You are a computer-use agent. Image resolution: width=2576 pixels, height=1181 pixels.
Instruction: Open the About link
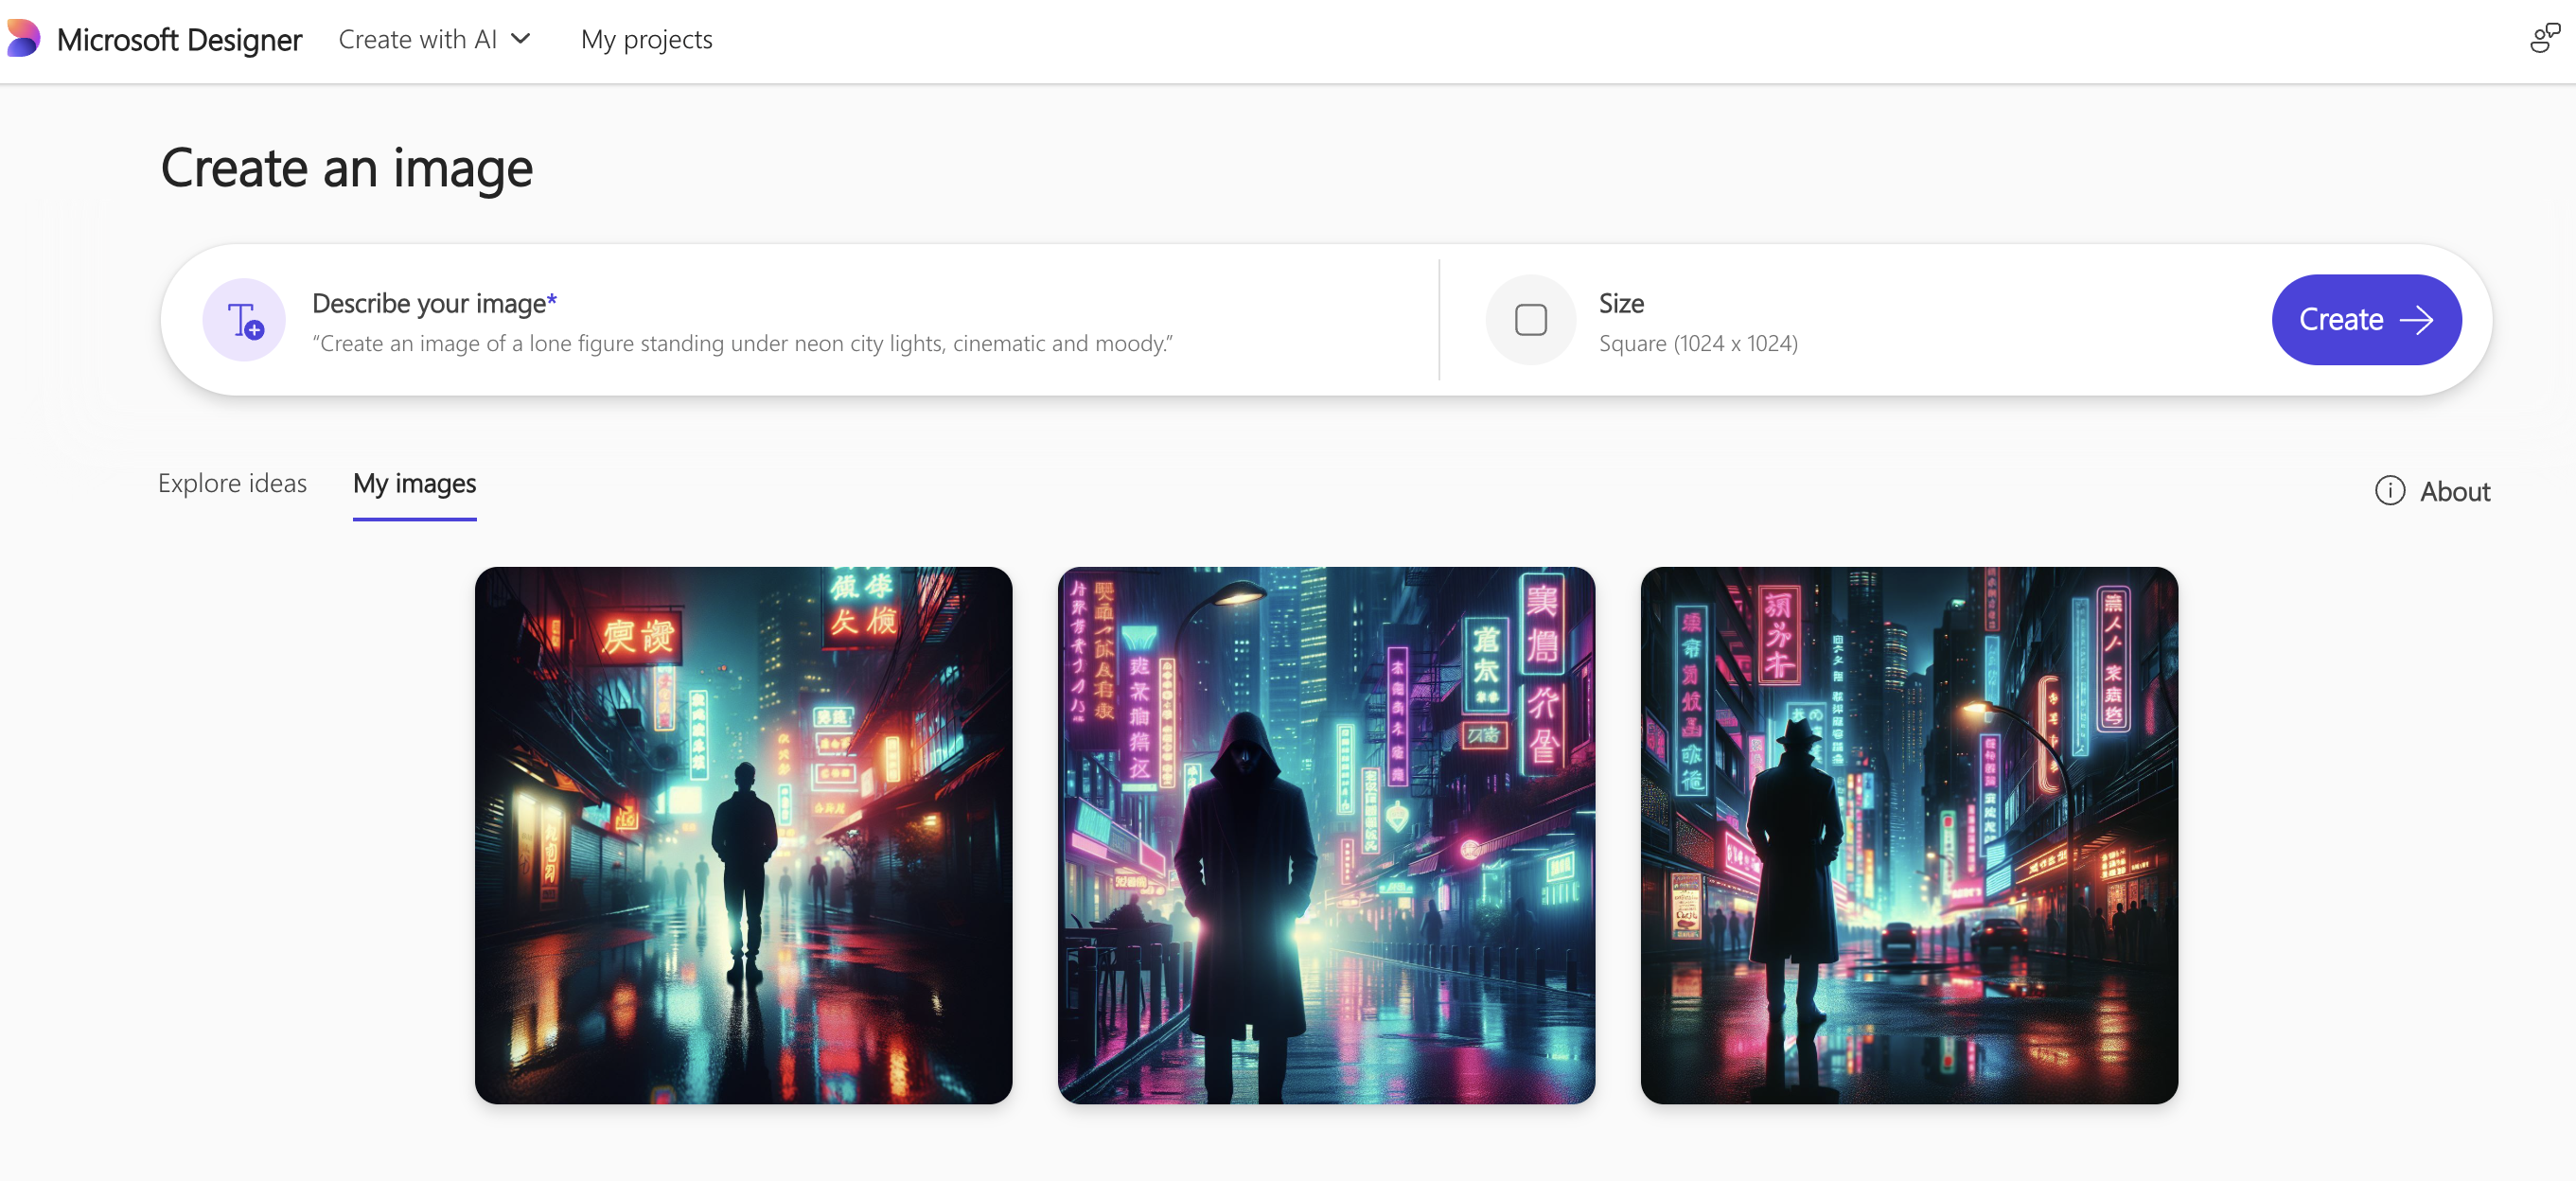pyautogui.click(x=2454, y=491)
